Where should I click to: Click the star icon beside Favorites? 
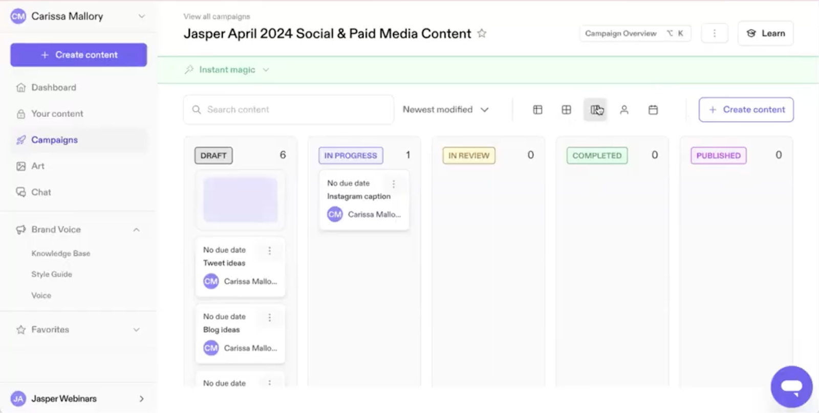[21, 330]
